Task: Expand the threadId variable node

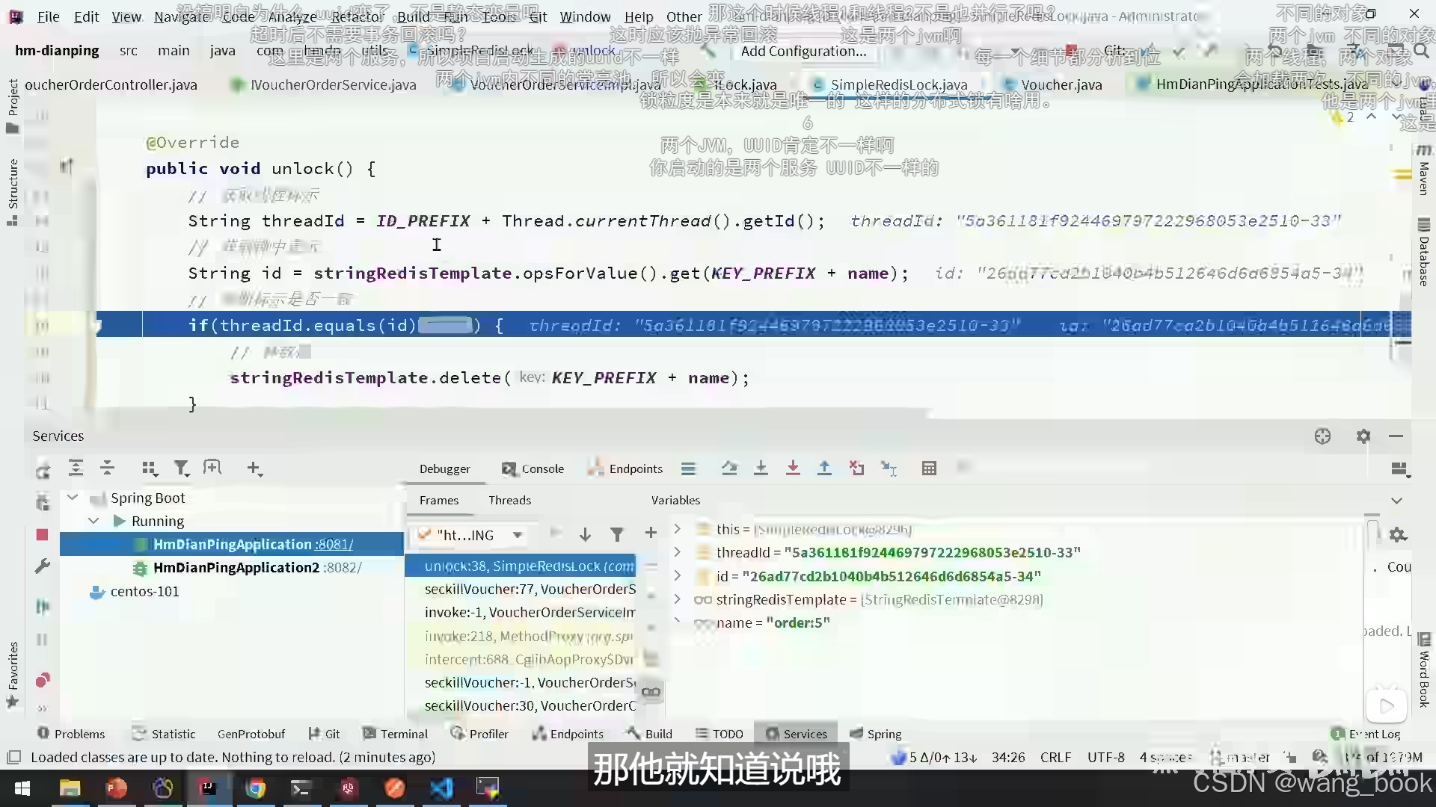Action: tap(677, 552)
